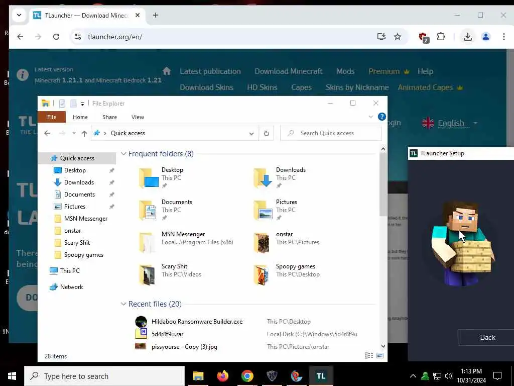Expand the File Explorer ribbon chevron
Image resolution: width=514 pixels, height=386 pixels.
tap(371, 117)
